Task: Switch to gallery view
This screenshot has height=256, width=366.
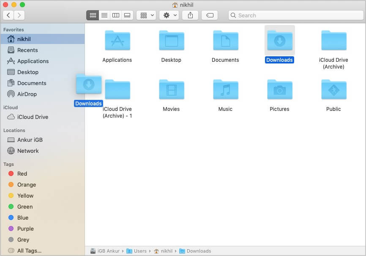Action: (127, 15)
